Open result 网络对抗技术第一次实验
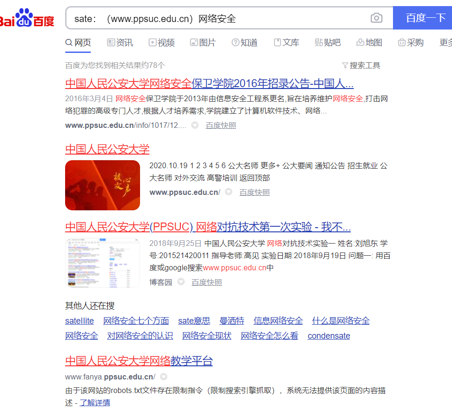 (x=208, y=227)
